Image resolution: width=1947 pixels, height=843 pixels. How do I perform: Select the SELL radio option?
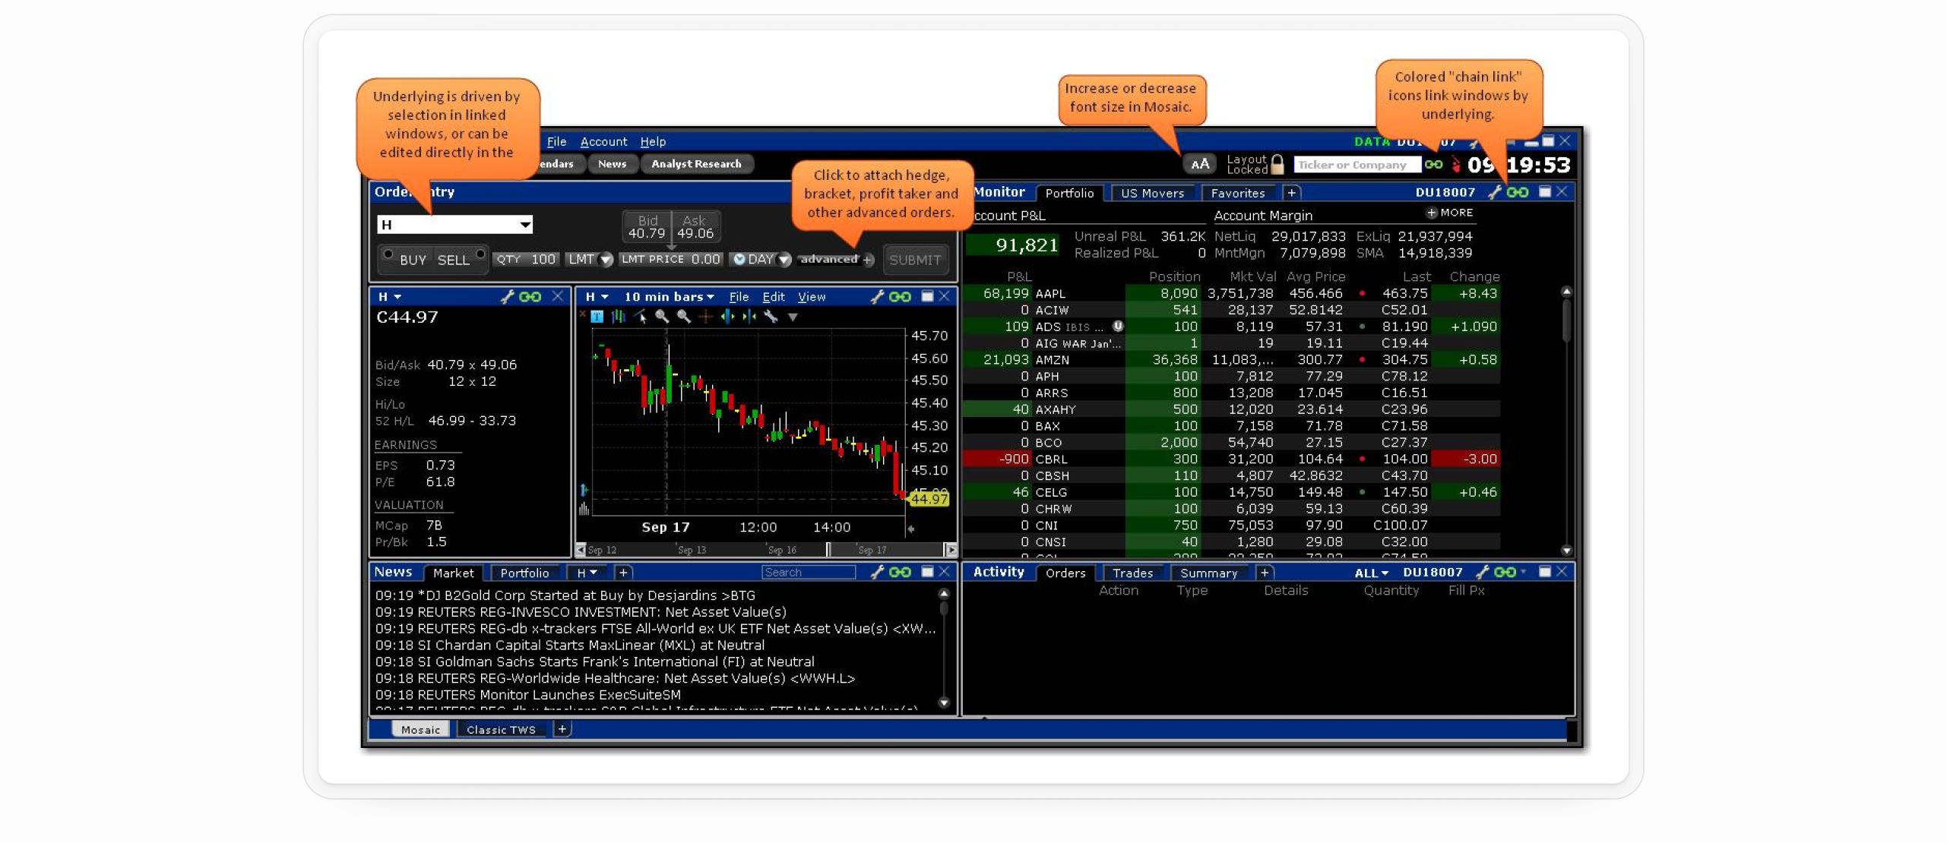coord(480,254)
